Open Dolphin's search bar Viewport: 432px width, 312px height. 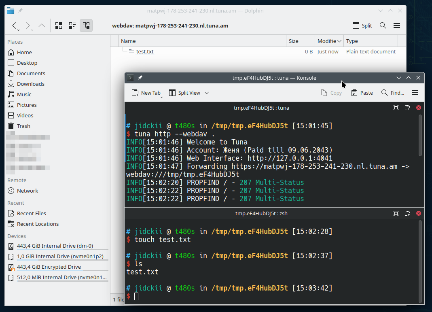(x=383, y=25)
